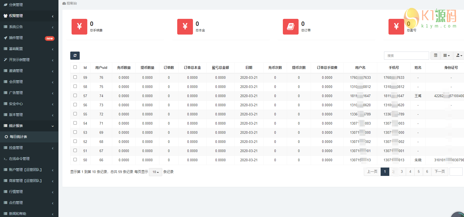
Task: Open the export data dropdown
Action: [459, 55]
